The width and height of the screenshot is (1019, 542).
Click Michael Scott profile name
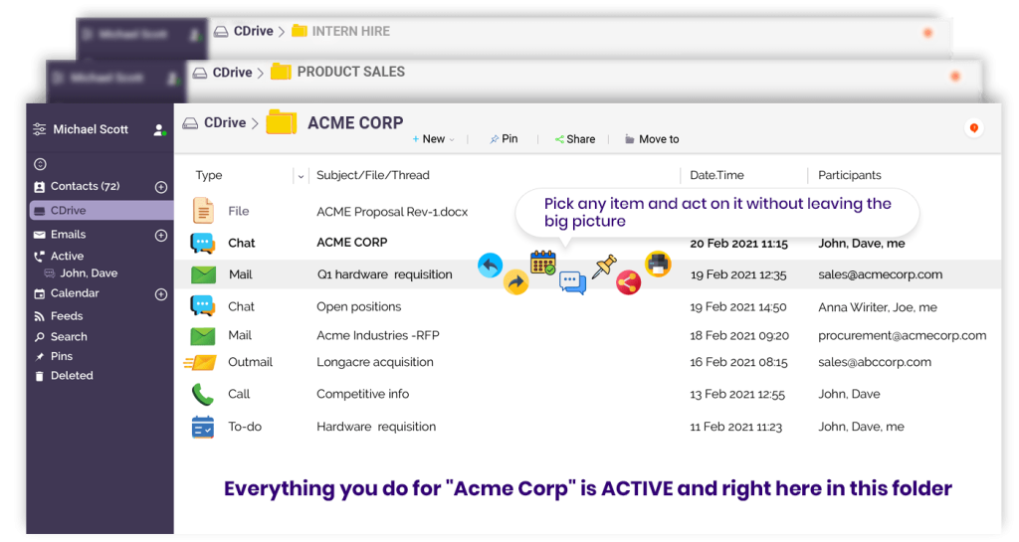pyautogui.click(x=91, y=129)
